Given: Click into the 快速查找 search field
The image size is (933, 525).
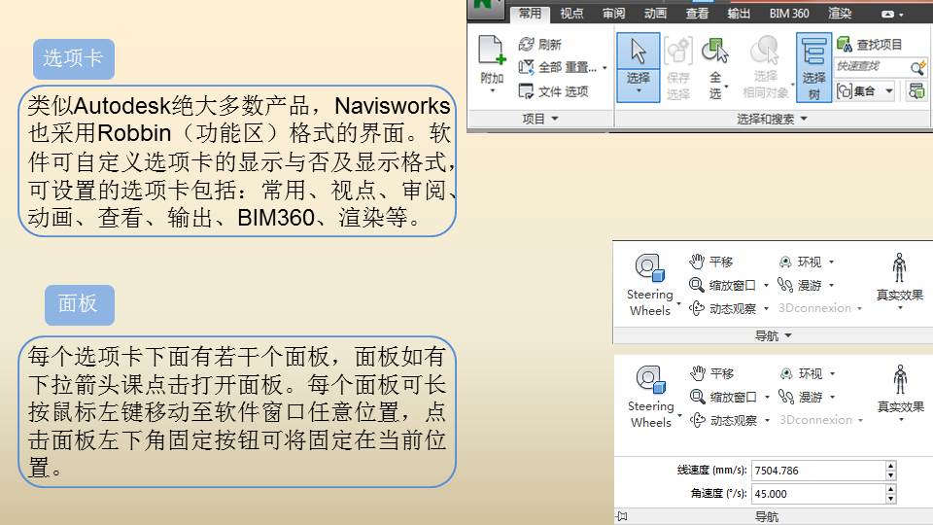Looking at the screenshot, I should [872, 67].
